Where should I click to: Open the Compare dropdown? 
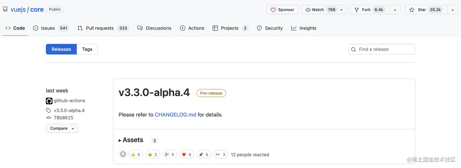tap(62, 128)
